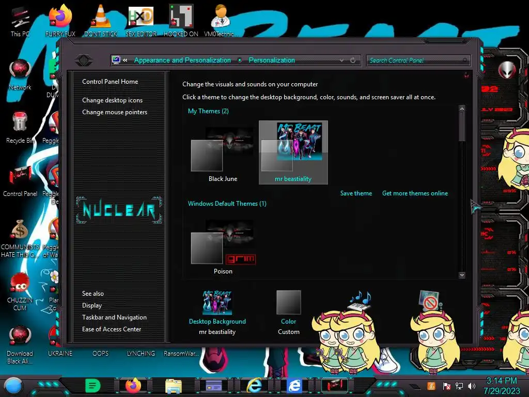Open green notes app in taskbar
Image resolution: width=529 pixels, height=397 pixels.
(x=92, y=386)
